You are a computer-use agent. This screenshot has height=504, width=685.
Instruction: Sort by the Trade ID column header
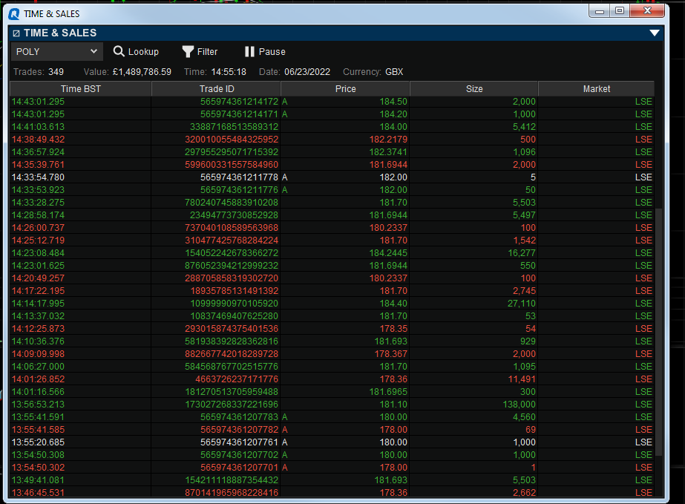point(216,89)
